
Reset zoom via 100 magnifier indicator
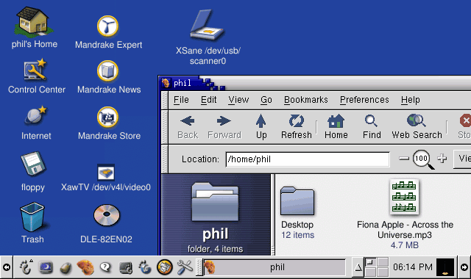(x=422, y=159)
